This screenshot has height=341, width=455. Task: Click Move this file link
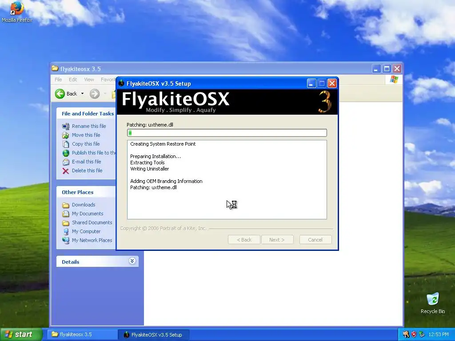pyautogui.click(x=86, y=135)
